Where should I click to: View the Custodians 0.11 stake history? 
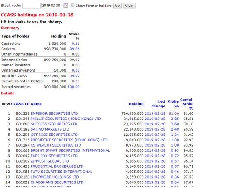pos(76,44)
